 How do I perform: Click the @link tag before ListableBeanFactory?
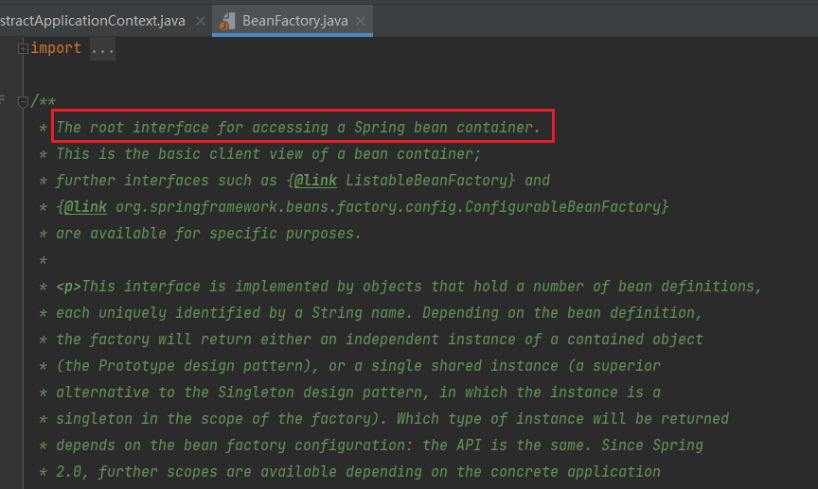312,180
